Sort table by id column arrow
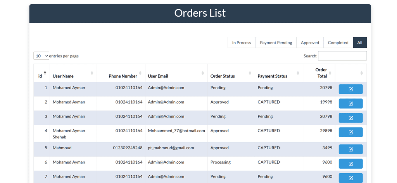The height and width of the screenshot is (183, 397). coord(45,73)
